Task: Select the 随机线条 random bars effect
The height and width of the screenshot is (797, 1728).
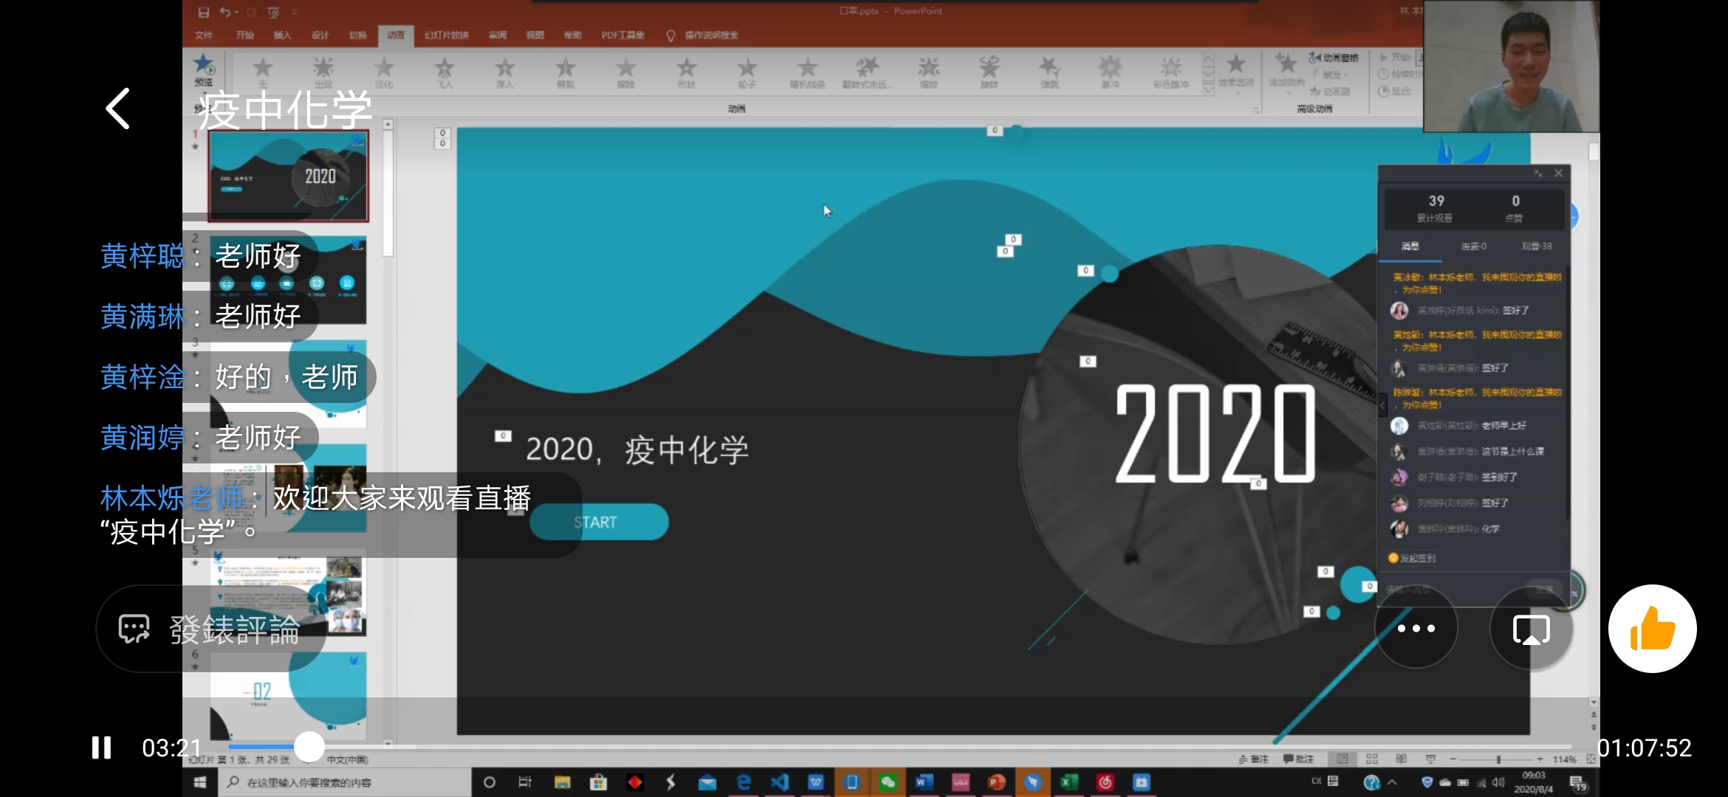Action: pos(808,72)
